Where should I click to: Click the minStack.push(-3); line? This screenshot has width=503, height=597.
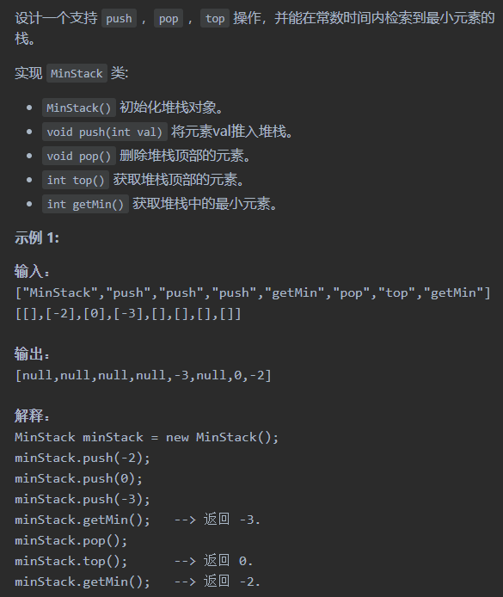pyautogui.click(x=83, y=499)
